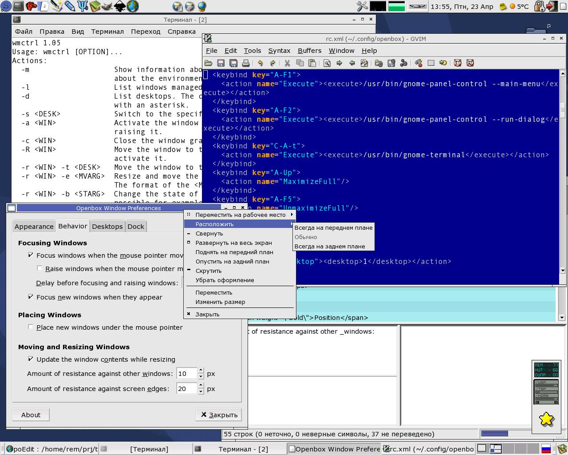Toggle Focus new windows when they appear

[31, 297]
